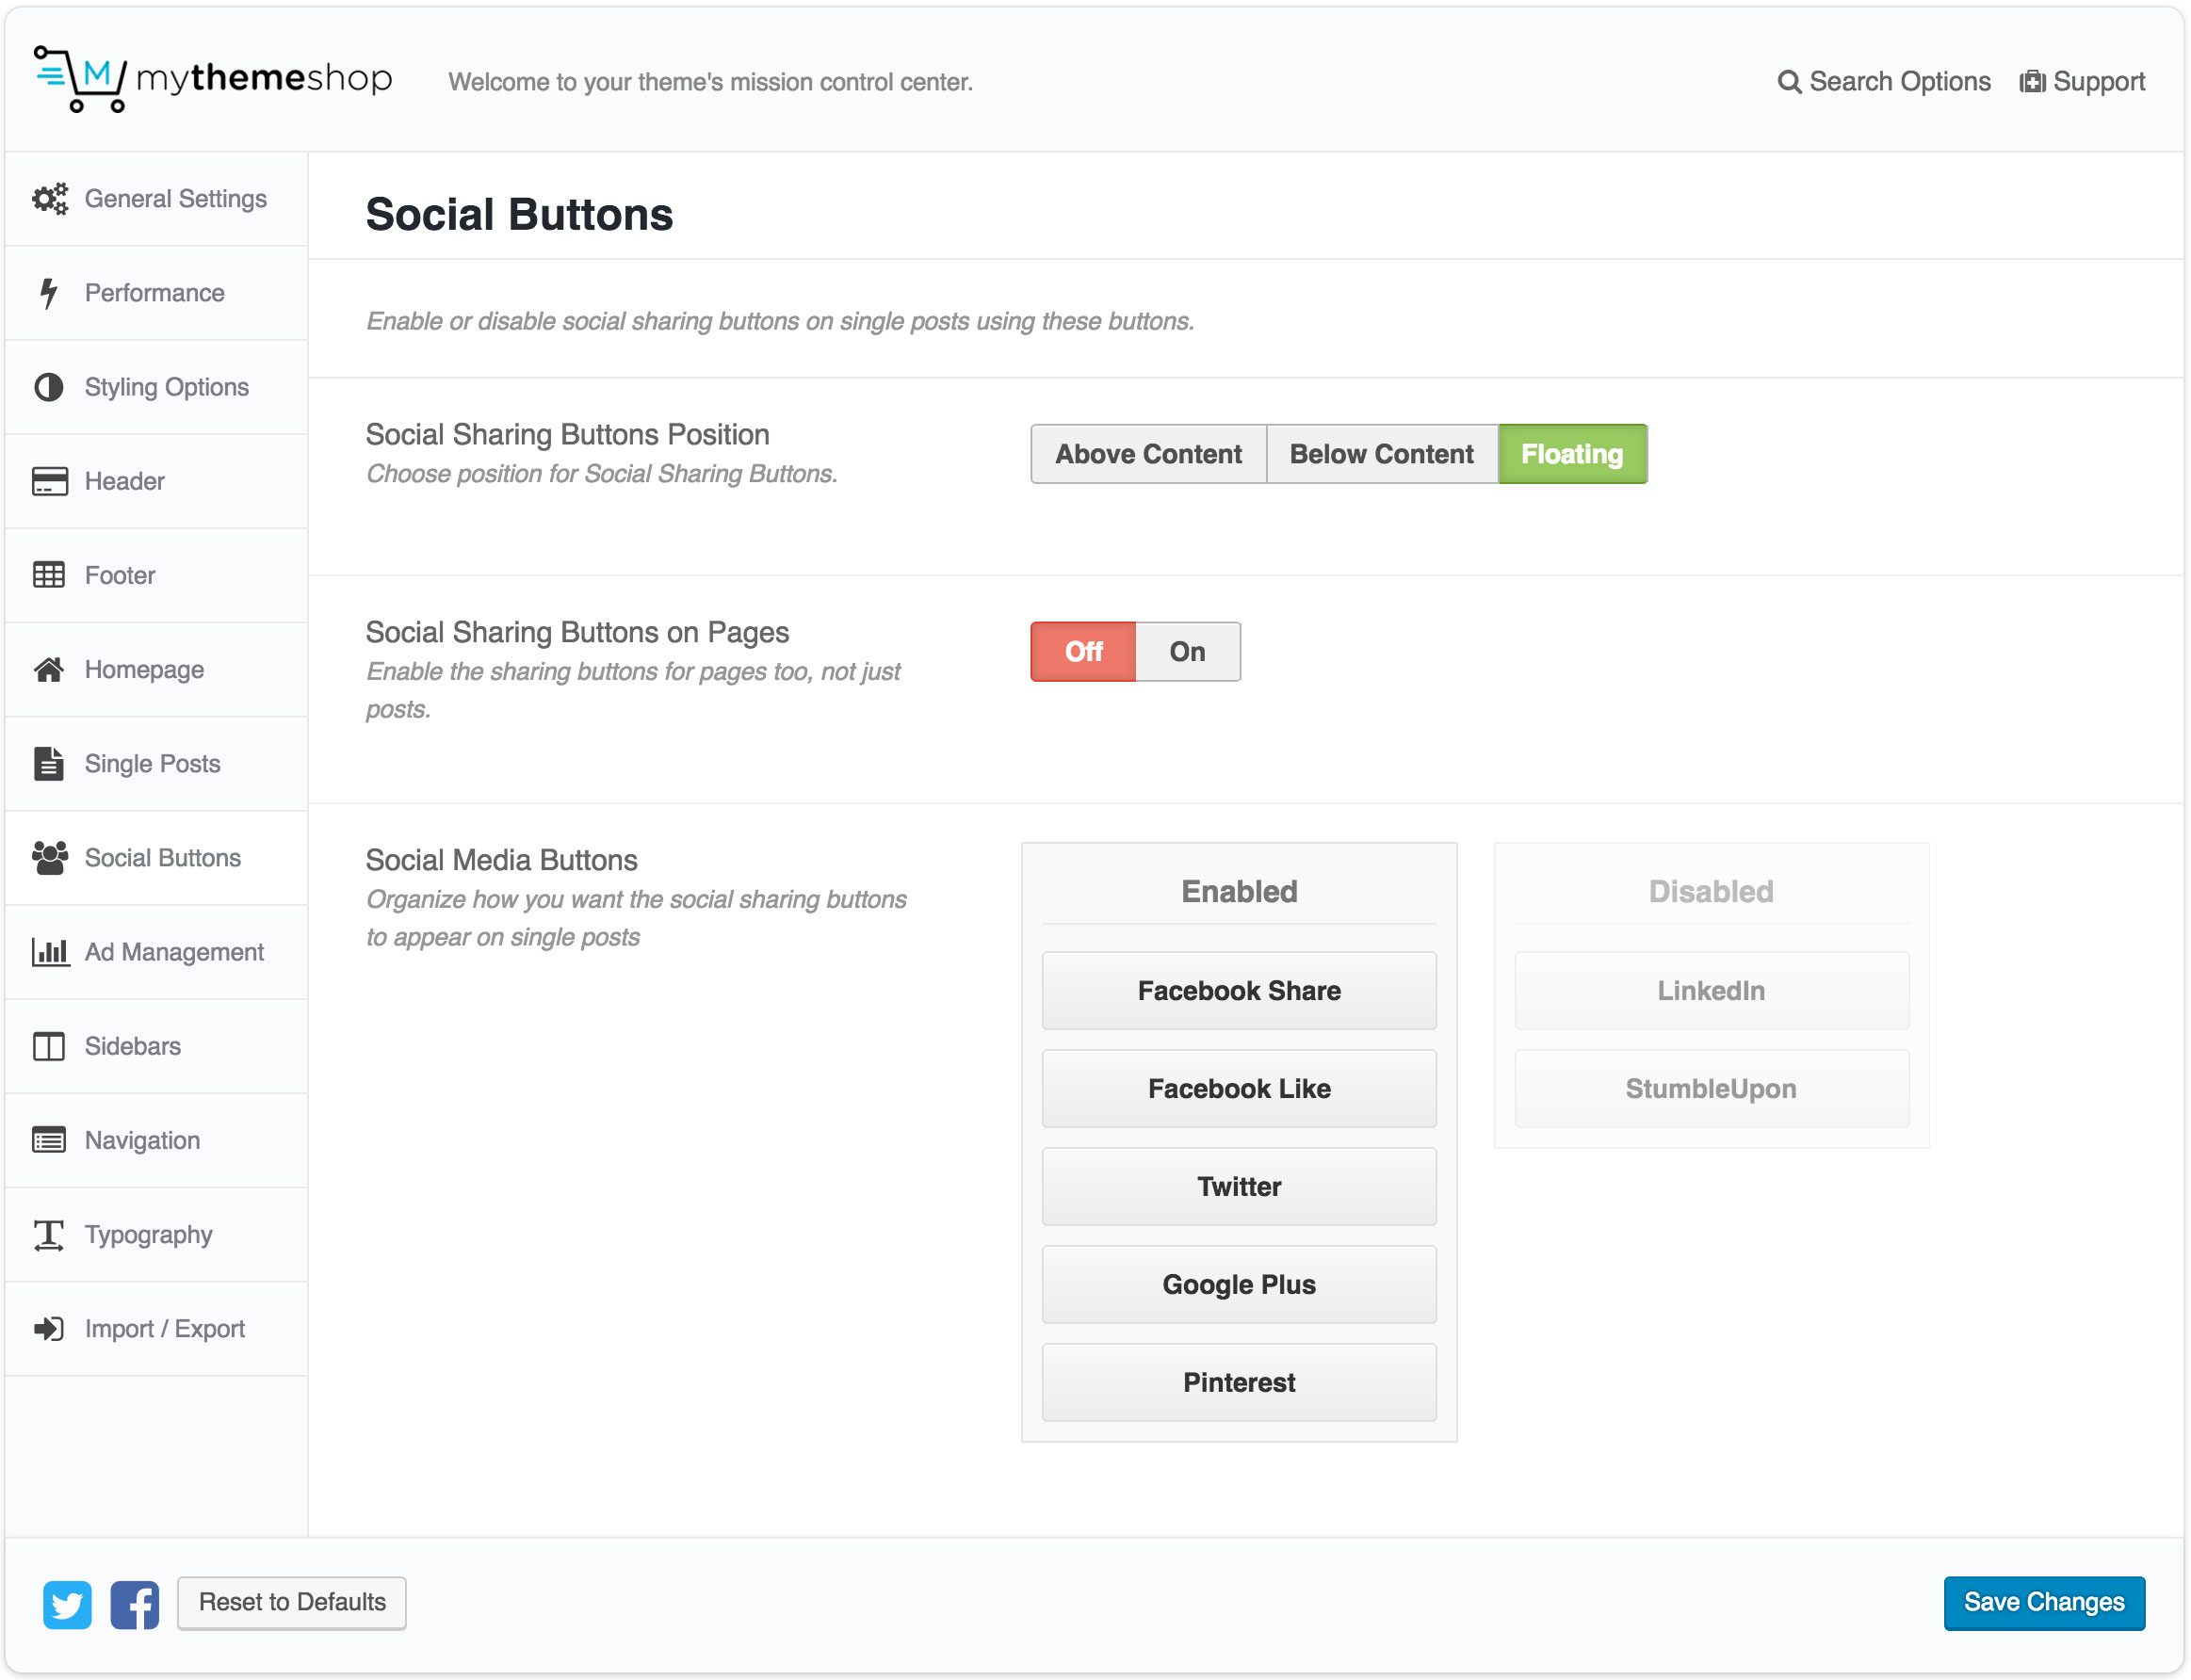The image size is (2191, 1680).
Task: Click the mythemeshop wordmark text
Action: tap(264, 78)
